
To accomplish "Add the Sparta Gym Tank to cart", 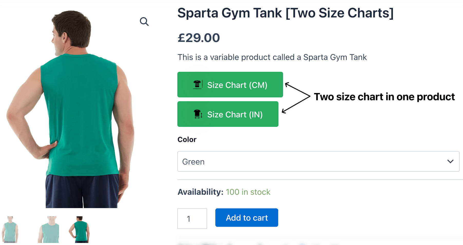I will point(246,217).
